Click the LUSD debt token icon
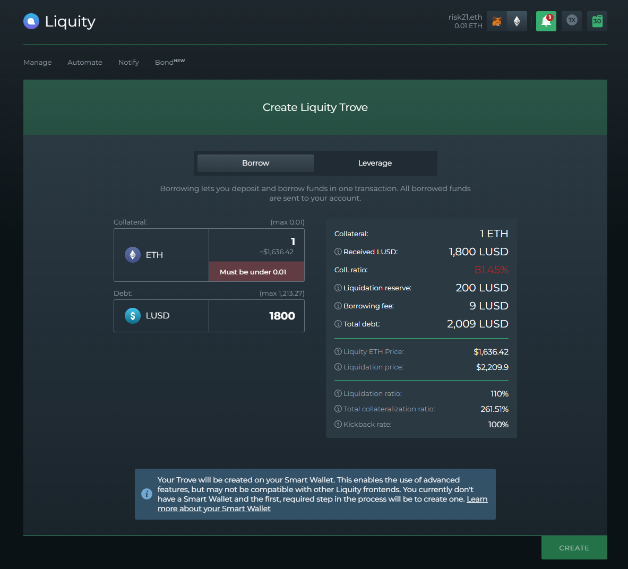Image resolution: width=628 pixels, height=569 pixels. pyautogui.click(x=133, y=315)
